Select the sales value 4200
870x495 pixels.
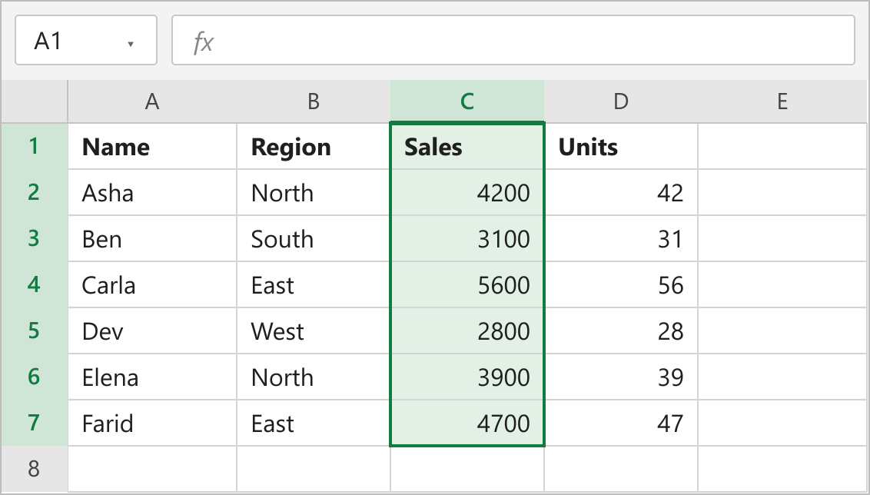(x=467, y=192)
